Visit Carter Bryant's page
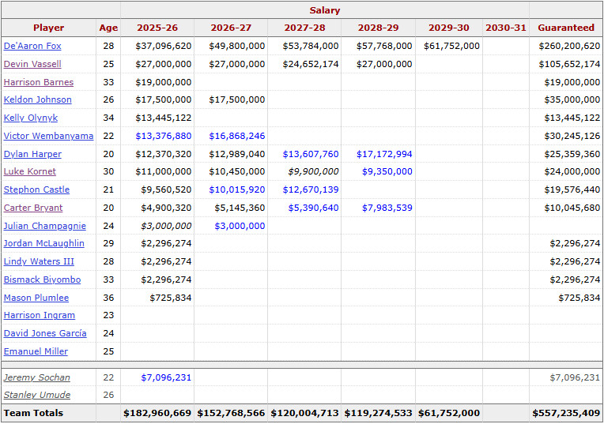Image resolution: width=604 pixels, height=424 pixels. (x=33, y=208)
